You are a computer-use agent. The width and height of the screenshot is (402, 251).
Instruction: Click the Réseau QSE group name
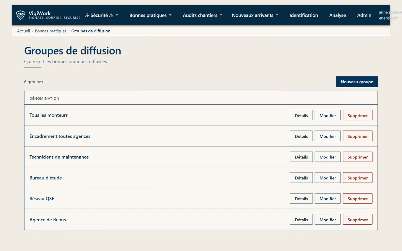coord(42,199)
